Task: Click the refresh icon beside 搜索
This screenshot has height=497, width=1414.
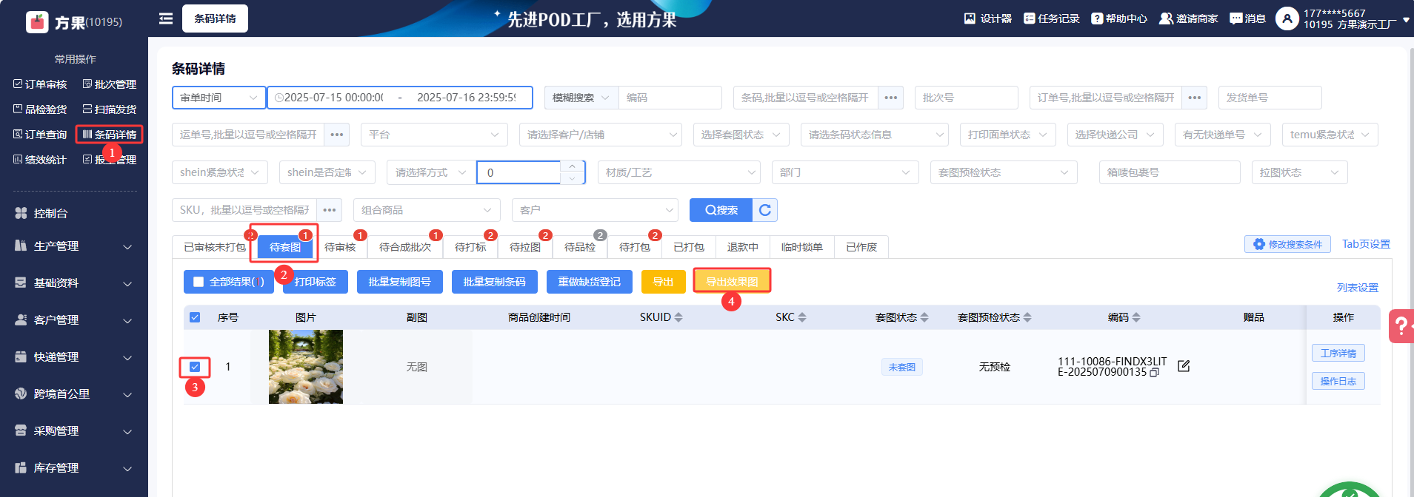Action: (x=765, y=210)
